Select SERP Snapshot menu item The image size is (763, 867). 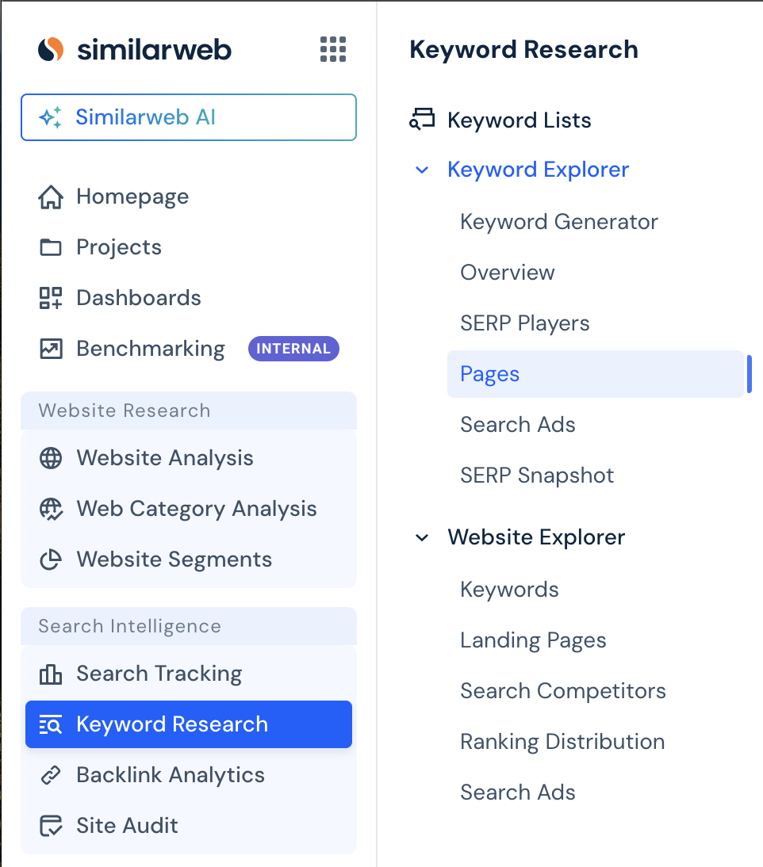tap(537, 476)
